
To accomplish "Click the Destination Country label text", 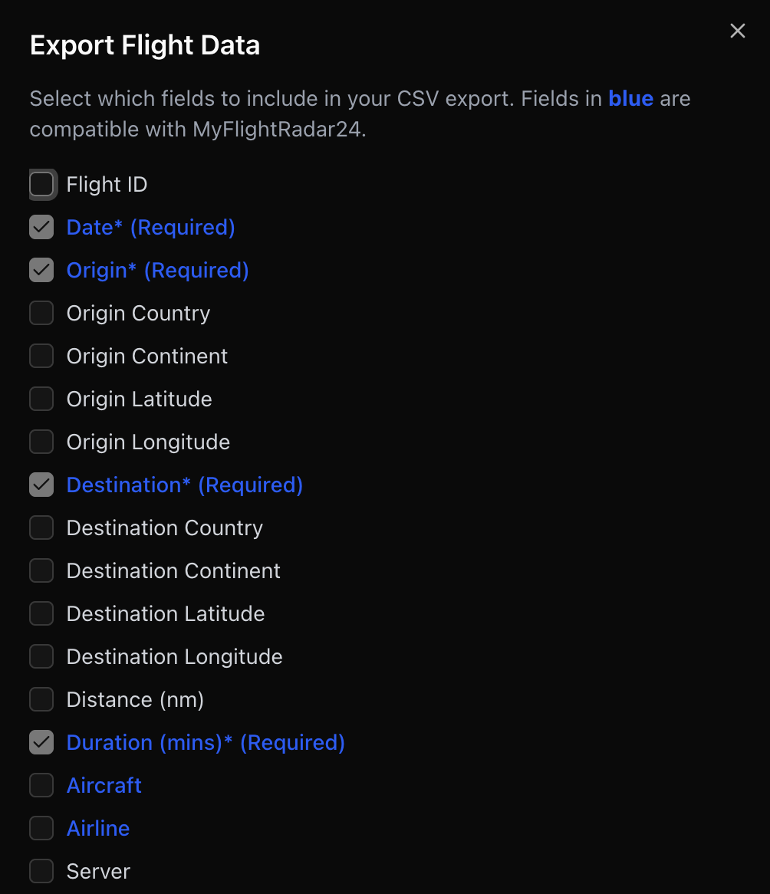I will 164,528.
